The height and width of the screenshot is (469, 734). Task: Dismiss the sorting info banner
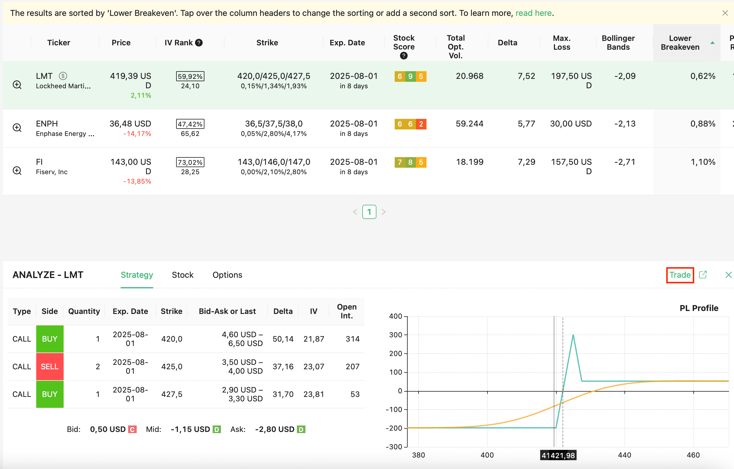click(725, 13)
